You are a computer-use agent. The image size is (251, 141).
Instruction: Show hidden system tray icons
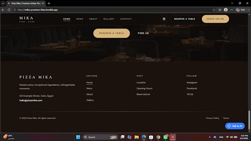(210, 137)
